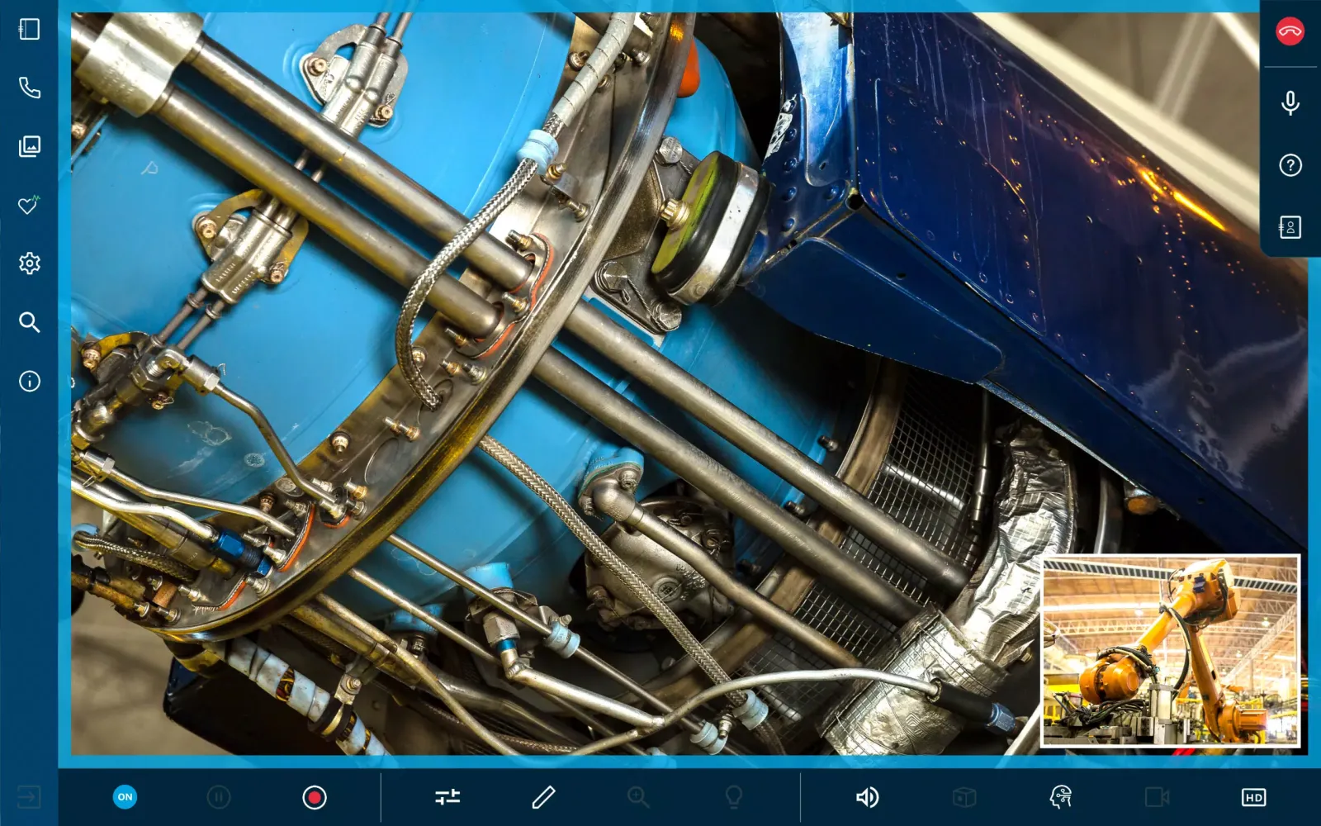Click the exit arrow icon at bottom left
Image resolution: width=1321 pixels, height=826 pixels.
pyautogui.click(x=29, y=797)
